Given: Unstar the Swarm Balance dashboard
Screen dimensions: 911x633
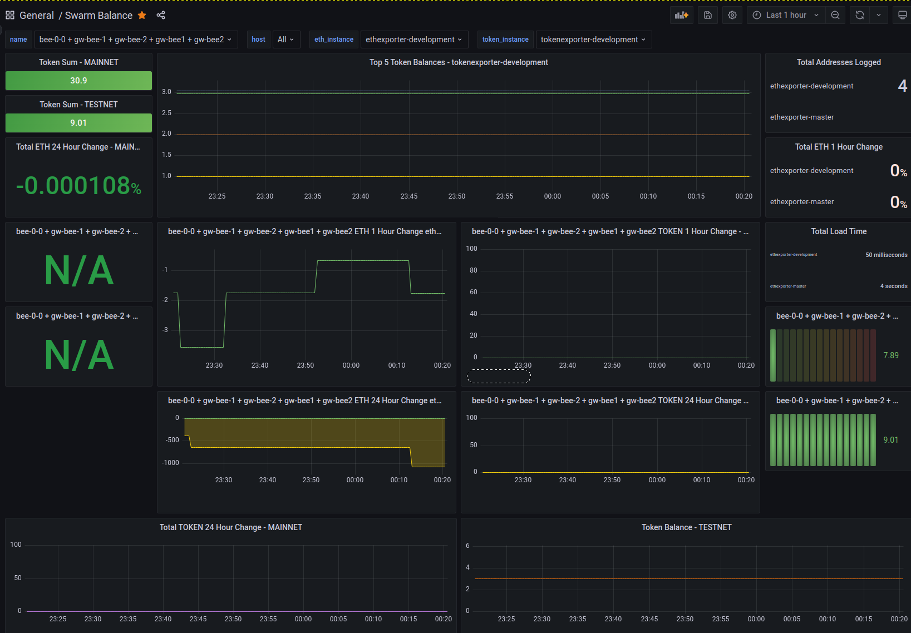Looking at the screenshot, I should coord(142,16).
